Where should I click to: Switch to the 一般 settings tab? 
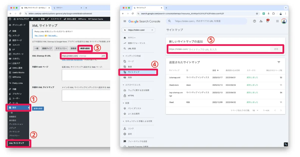click(x=36, y=49)
